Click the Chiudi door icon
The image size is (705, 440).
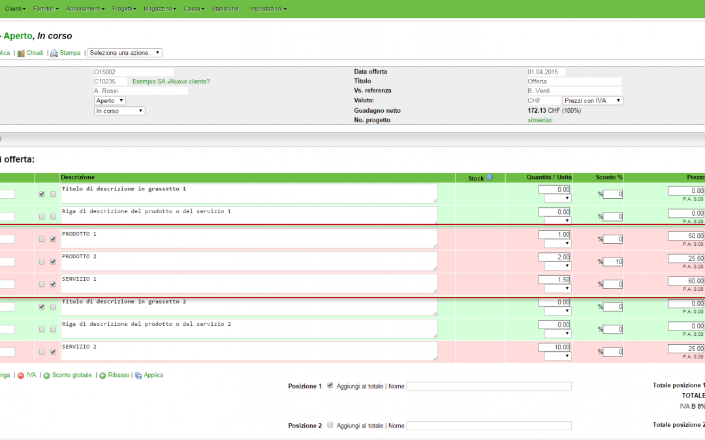[x=21, y=53]
